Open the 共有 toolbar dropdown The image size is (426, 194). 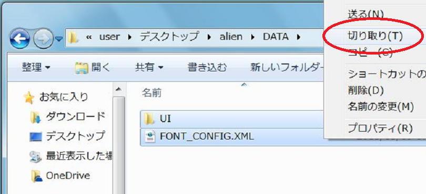pyautogui.click(x=149, y=68)
